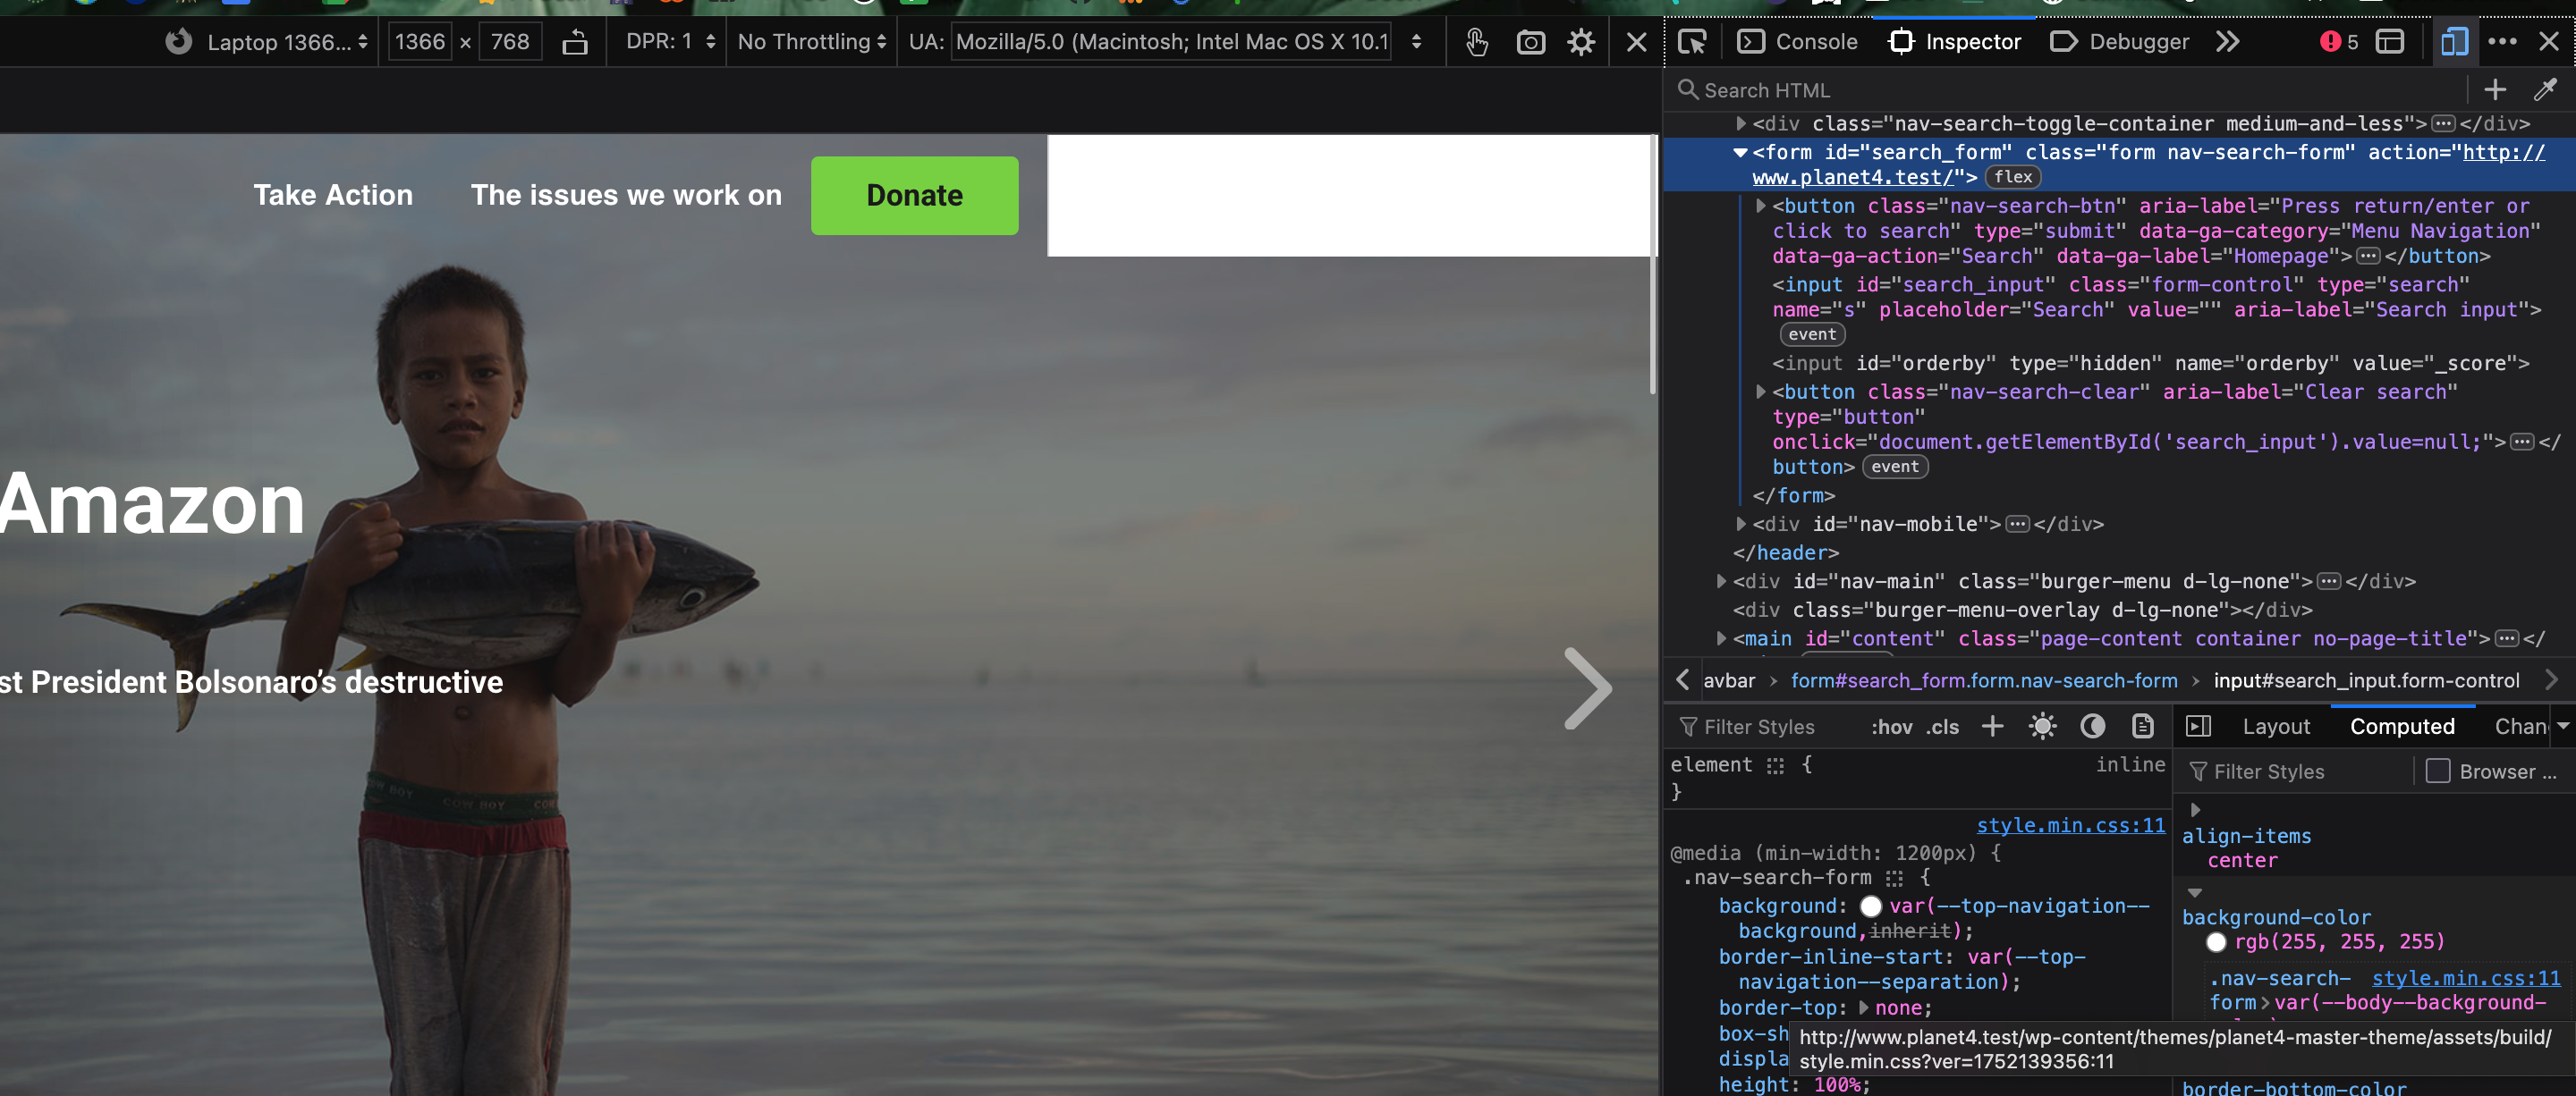Rotate the responsive viewport orientation
Screen dimensions: 2576x1096
[x=575, y=42]
